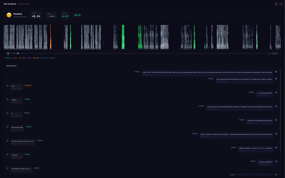Viewport: 285px width, 178px height.
Task: Click the bot avatar beside "¿Cuál es su apellido?"
Action: click(276, 161)
